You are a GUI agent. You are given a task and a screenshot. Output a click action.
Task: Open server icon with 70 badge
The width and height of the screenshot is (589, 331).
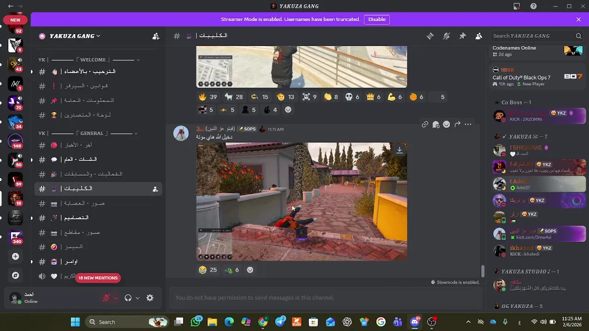pyautogui.click(x=16, y=102)
